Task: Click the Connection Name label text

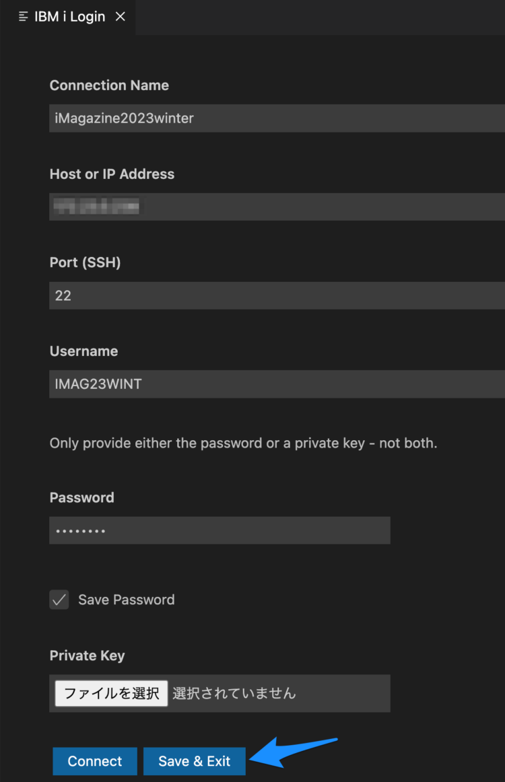Action: coord(109,85)
